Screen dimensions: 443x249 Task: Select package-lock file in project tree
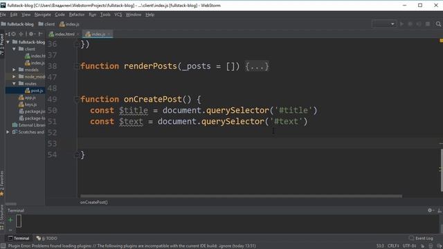click(x=32, y=118)
